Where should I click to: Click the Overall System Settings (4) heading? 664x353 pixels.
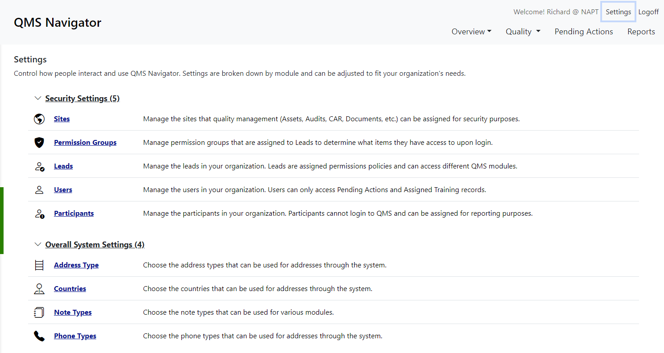(95, 245)
